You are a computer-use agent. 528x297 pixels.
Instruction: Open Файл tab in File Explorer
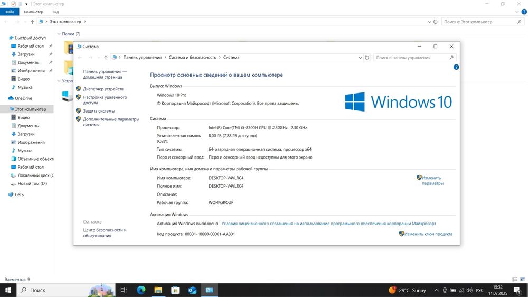point(10,12)
